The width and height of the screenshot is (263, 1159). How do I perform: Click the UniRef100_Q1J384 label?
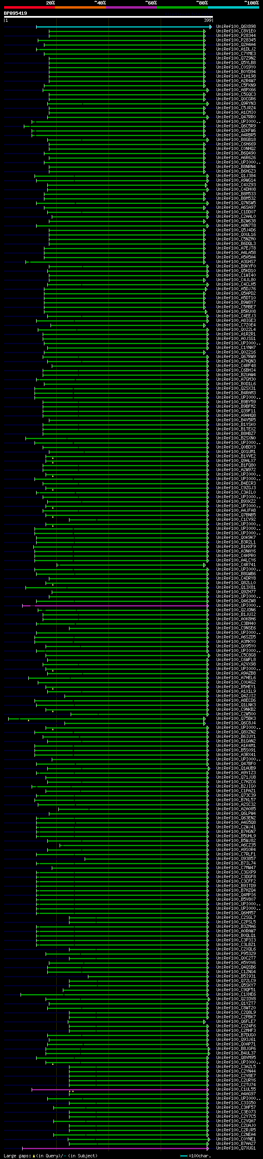coord(236,176)
